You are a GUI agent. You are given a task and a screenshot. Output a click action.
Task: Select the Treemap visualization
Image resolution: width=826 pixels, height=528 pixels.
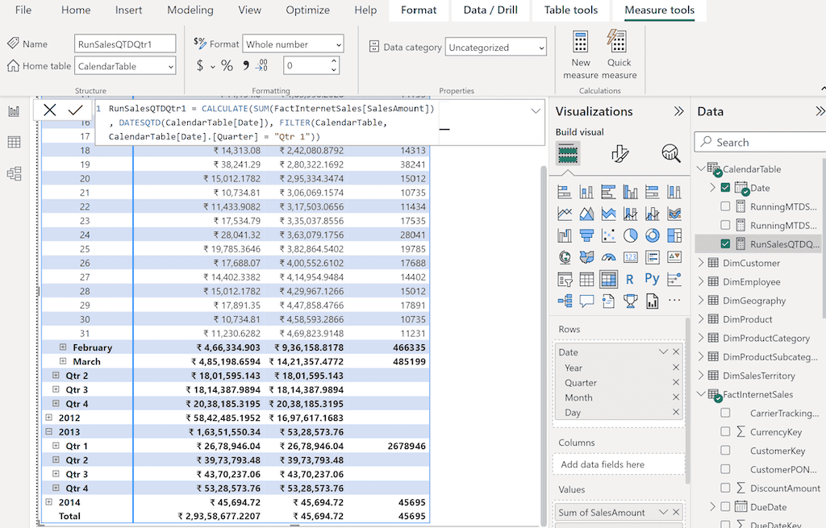[x=674, y=235]
